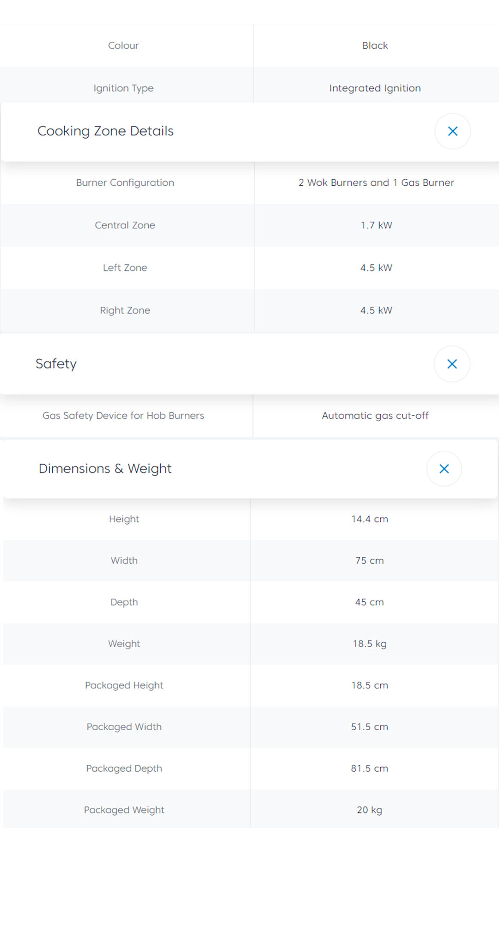Click the Packaged Weight label
The image size is (499, 950).
[x=124, y=810]
